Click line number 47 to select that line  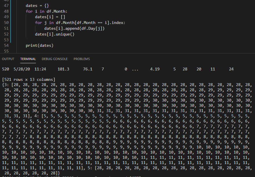[x=6, y=5]
